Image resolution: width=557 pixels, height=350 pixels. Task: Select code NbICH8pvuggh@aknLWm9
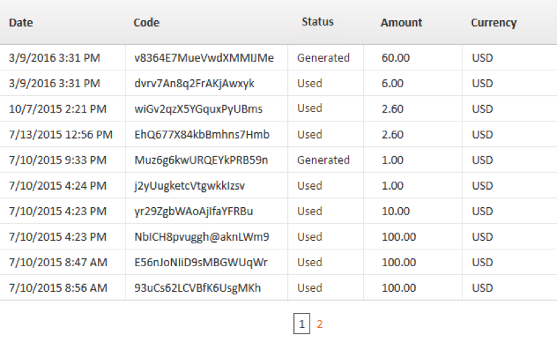pyautogui.click(x=202, y=237)
